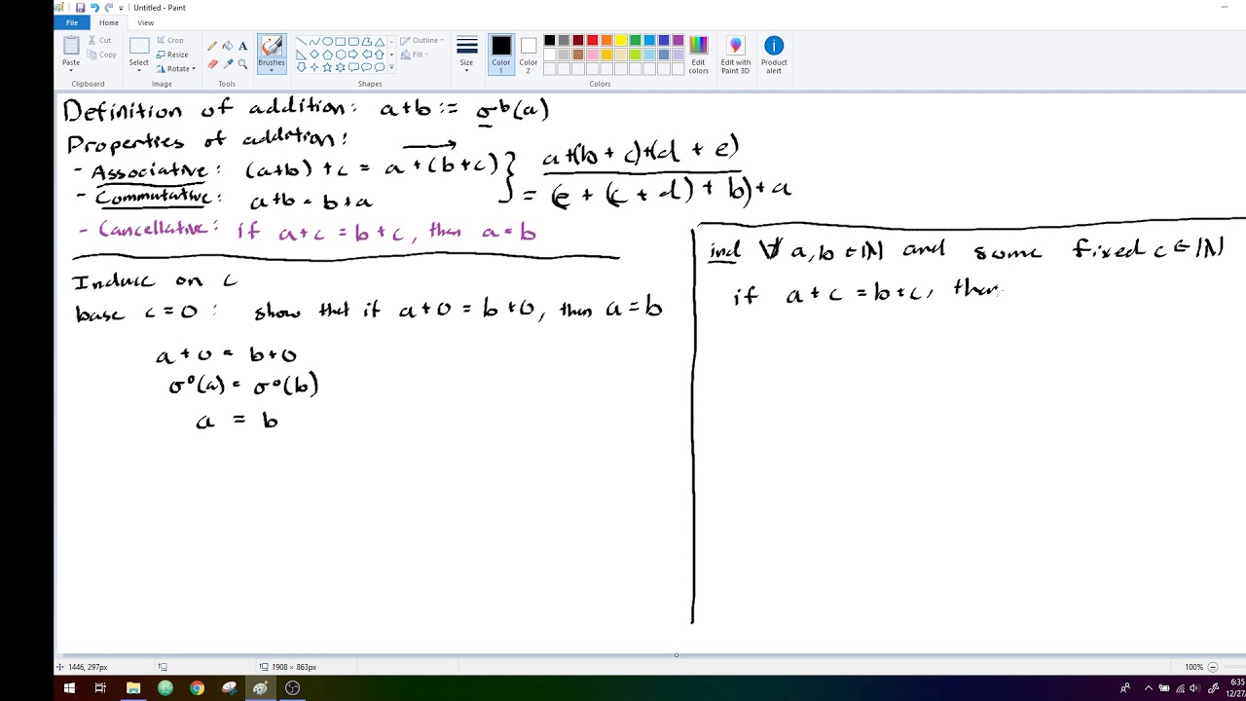
Task: Choose the Diamond shape
Action: coord(314,55)
